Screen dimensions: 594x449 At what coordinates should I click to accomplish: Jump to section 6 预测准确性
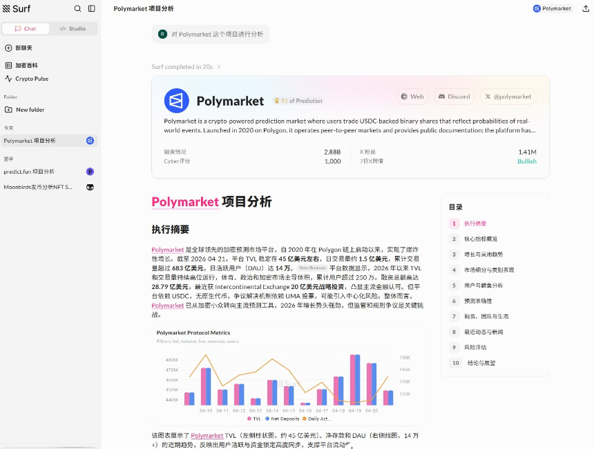(x=470, y=301)
